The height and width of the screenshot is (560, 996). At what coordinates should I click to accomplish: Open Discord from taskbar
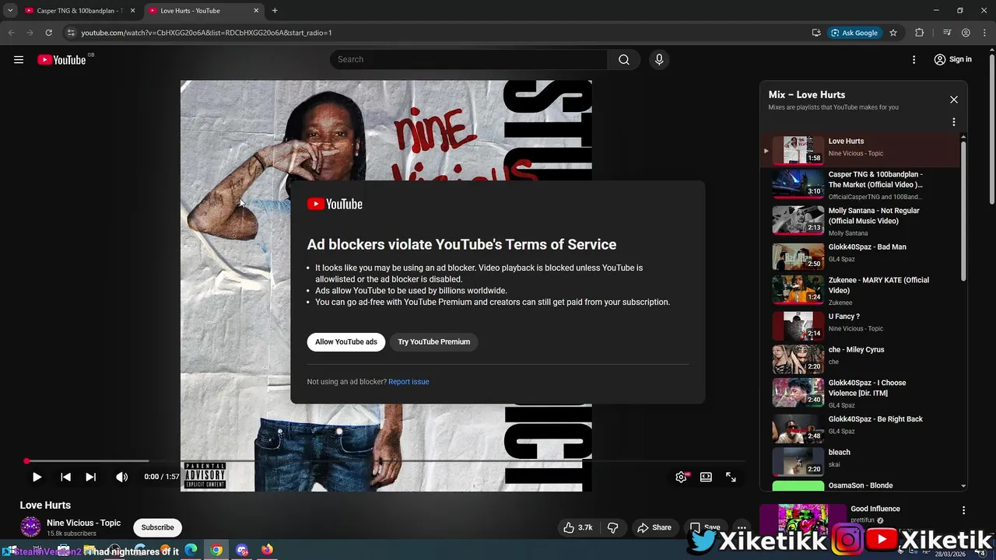point(242,550)
